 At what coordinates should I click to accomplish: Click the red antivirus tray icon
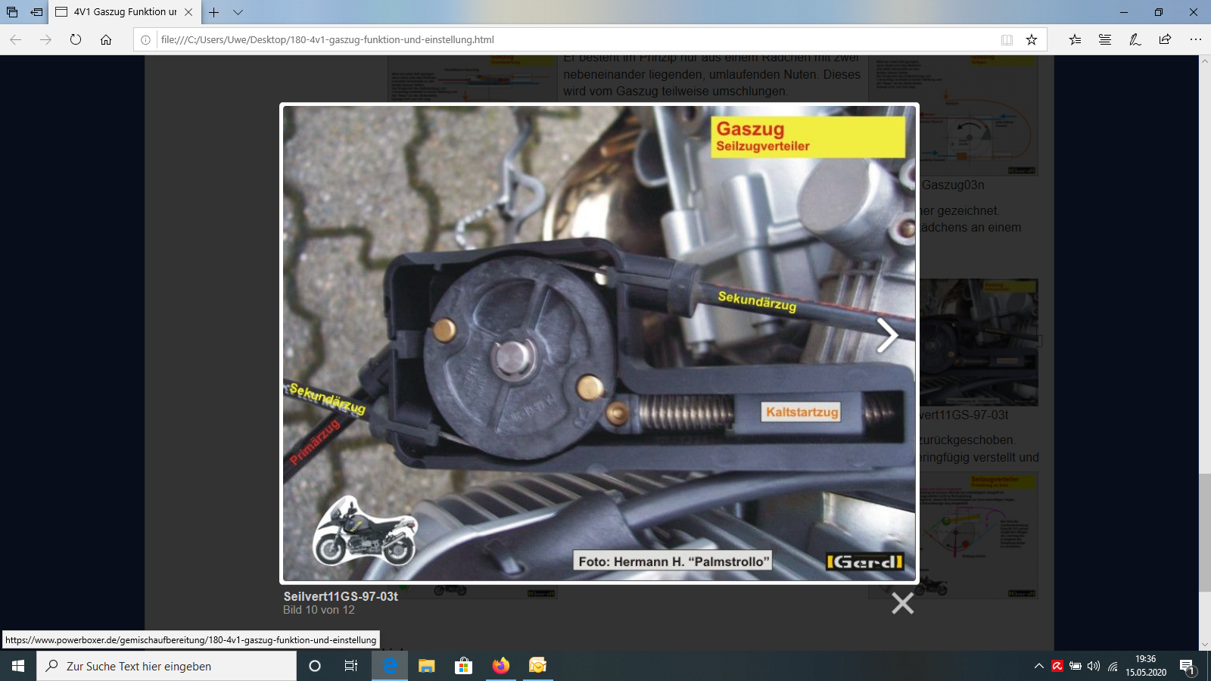coord(1057,666)
